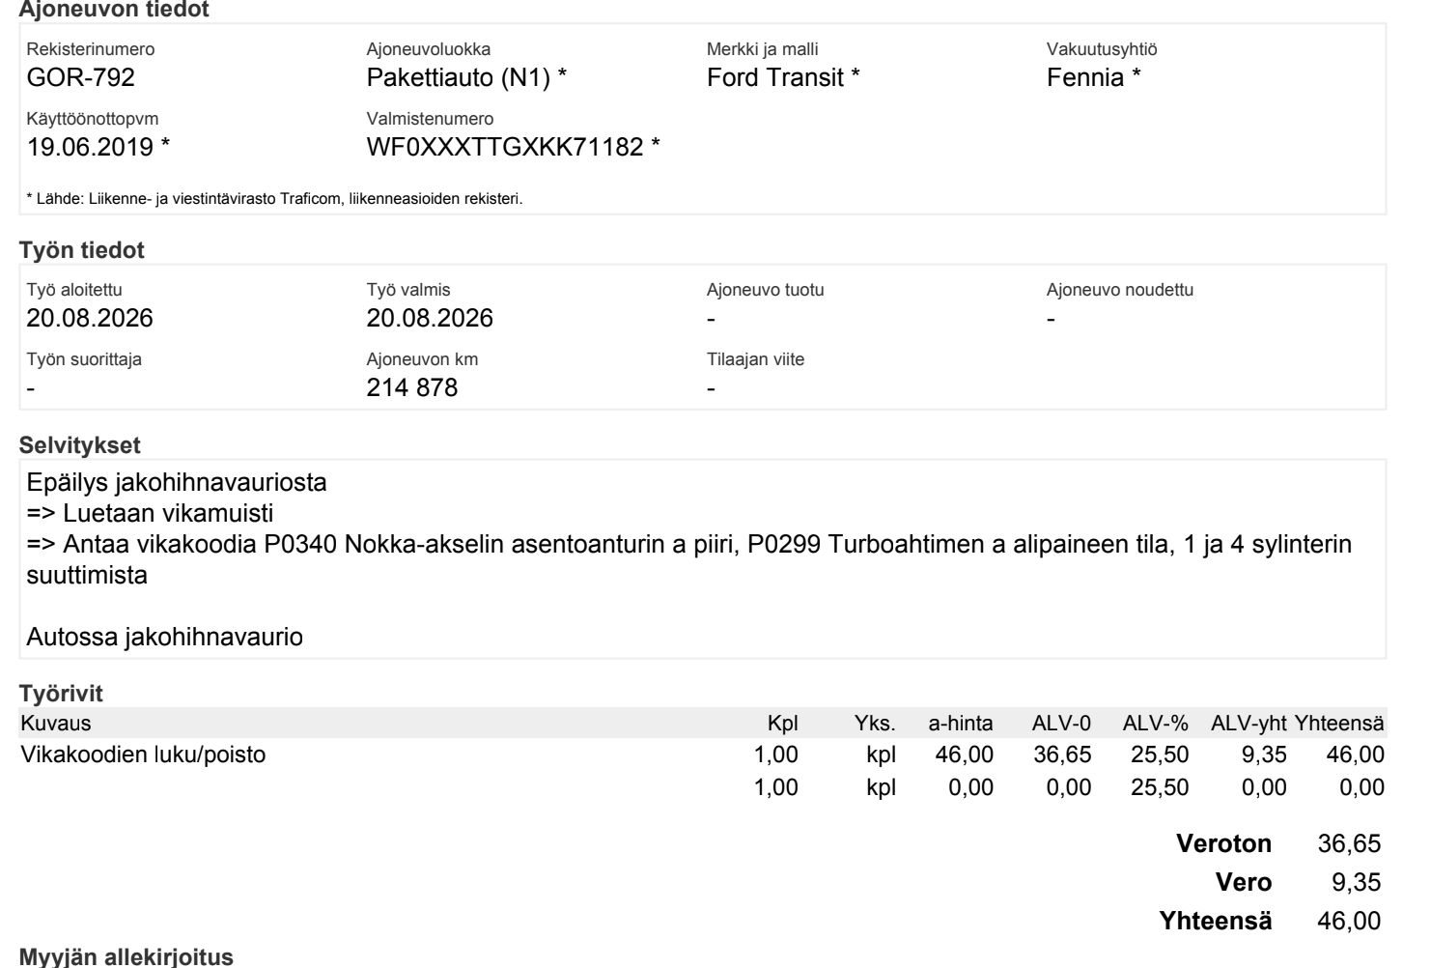
Task: Click the Veroton total 36,65
Action: 1349,843
